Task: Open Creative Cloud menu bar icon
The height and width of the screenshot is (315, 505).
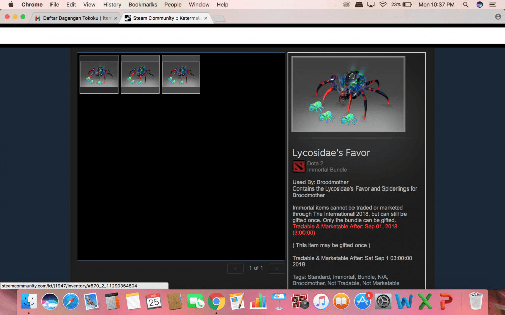Action: (346, 5)
